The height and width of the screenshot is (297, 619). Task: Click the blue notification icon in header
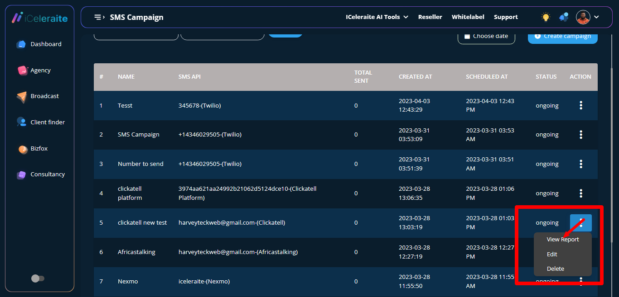[x=564, y=17]
